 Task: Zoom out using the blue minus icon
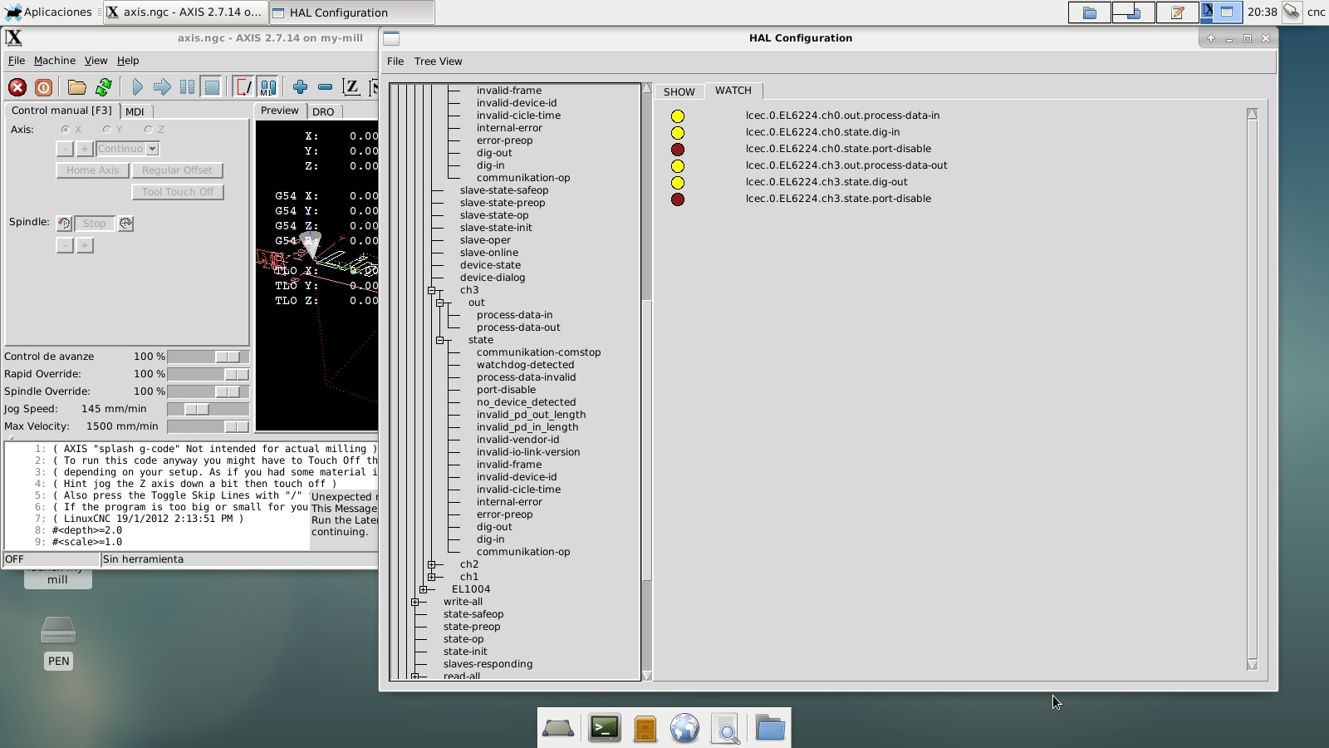click(326, 87)
